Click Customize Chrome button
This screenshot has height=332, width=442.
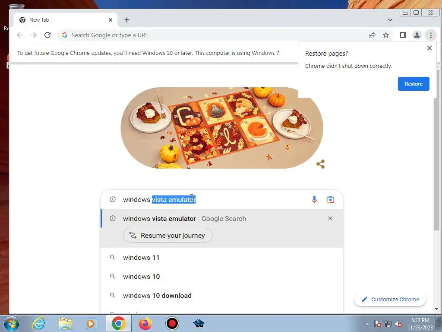click(390, 299)
